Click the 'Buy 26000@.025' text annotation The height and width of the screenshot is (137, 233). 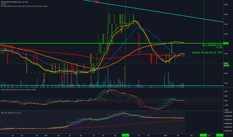[x=212, y=45]
